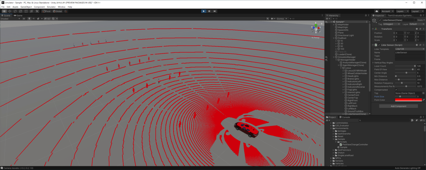Adjust the Max Distance slider
The width and height of the screenshot is (426, 170).
pyautogui.click(x=405, y=80)
